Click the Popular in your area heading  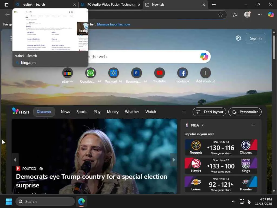(x=199, y=134)
